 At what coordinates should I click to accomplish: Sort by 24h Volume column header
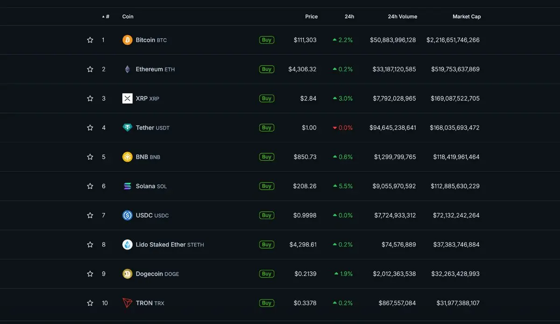(x=403, y=16)
